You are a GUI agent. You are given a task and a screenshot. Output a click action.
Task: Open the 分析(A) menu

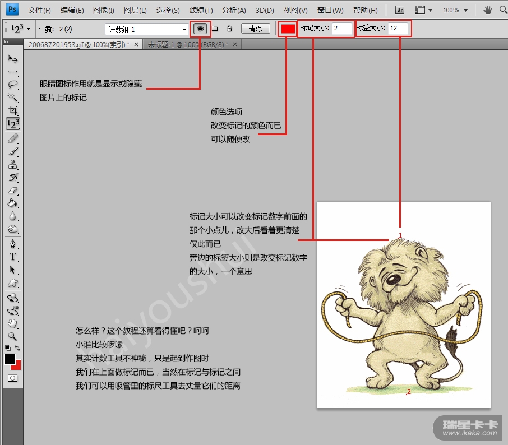click(x=234, y=10)
